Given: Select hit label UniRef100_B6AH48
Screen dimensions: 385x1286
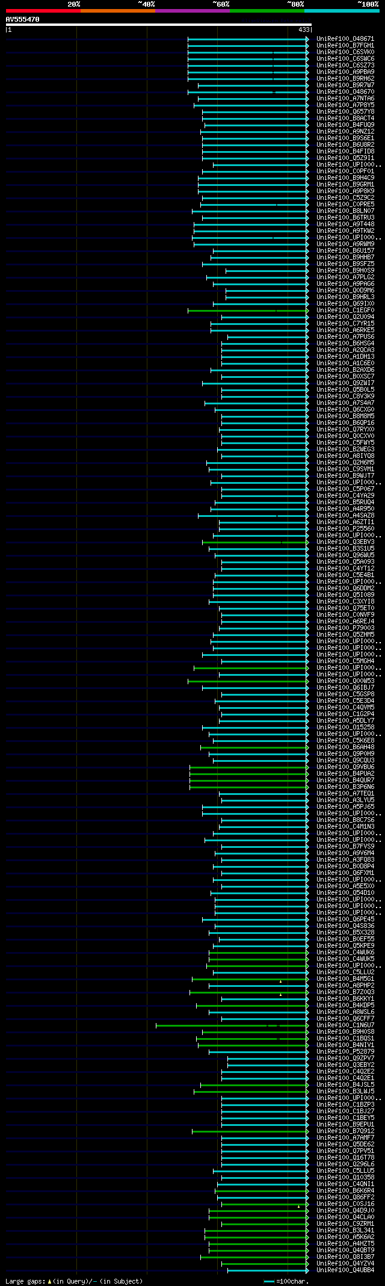Looking at the screenshot, I should (345, 747).
